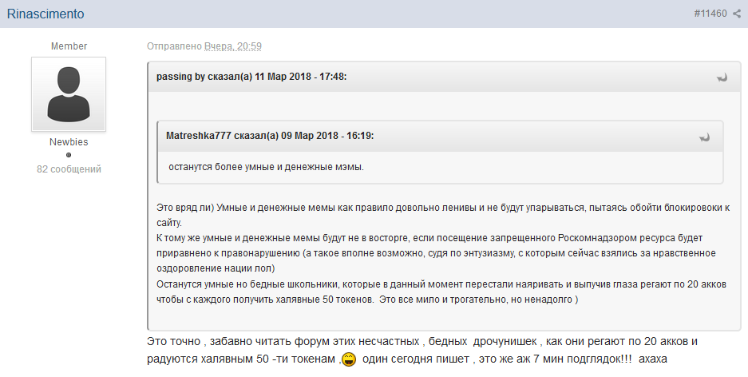Click the gray user avatar silhouette
The image size is (748, 377).
(x=69, y=93)
